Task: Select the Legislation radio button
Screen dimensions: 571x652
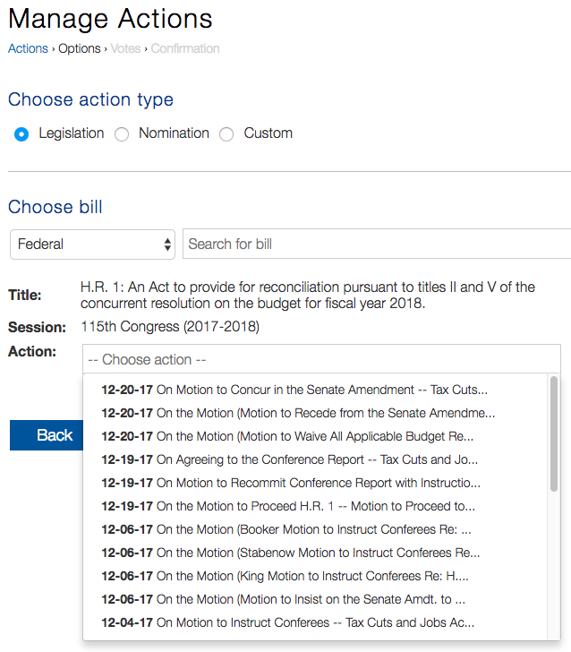Action: click(x=21, y=134)
